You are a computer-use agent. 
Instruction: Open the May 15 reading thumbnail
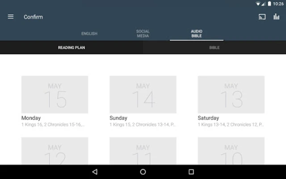(55, 94)
